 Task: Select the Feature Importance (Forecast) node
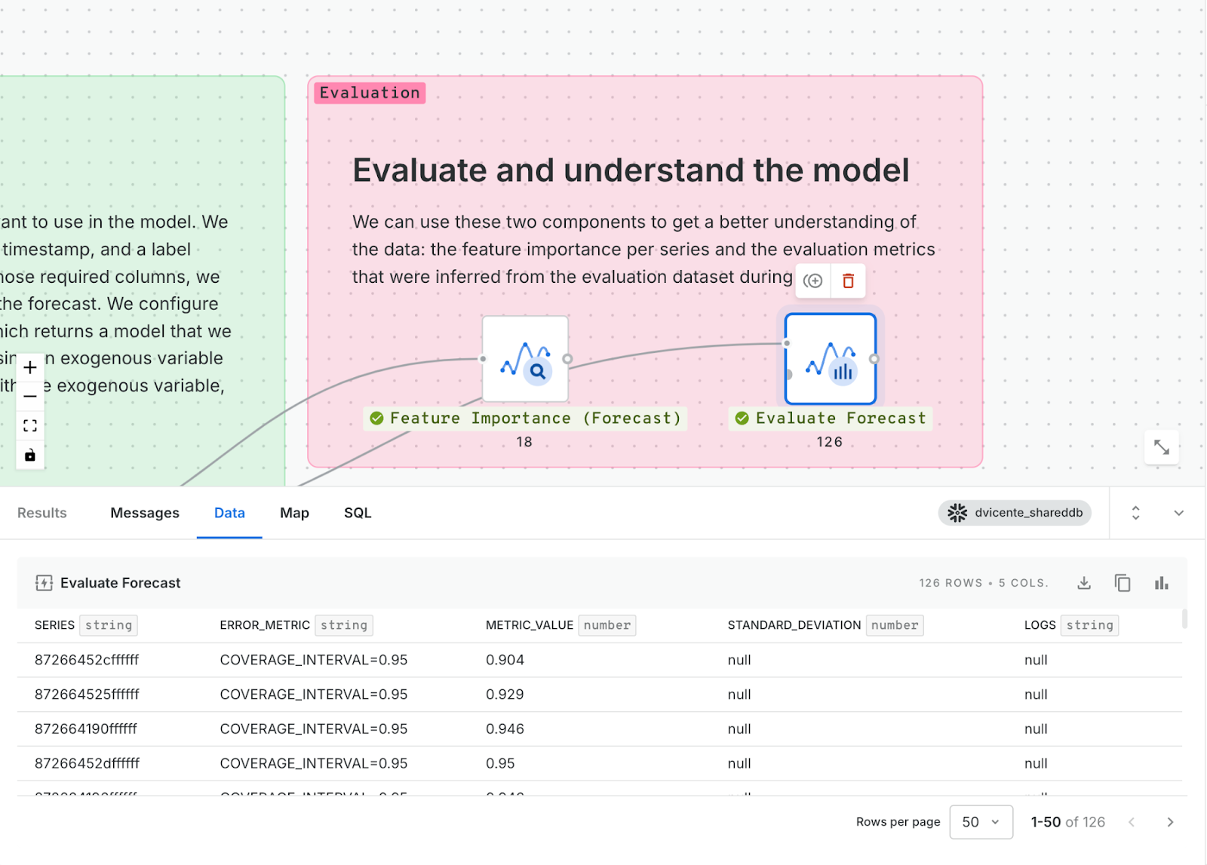point(524,359)
